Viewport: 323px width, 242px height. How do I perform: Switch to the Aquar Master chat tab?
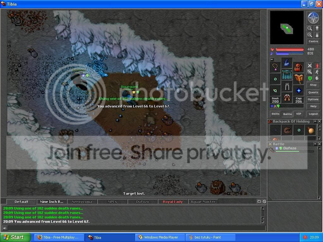(x=203, y=202)
